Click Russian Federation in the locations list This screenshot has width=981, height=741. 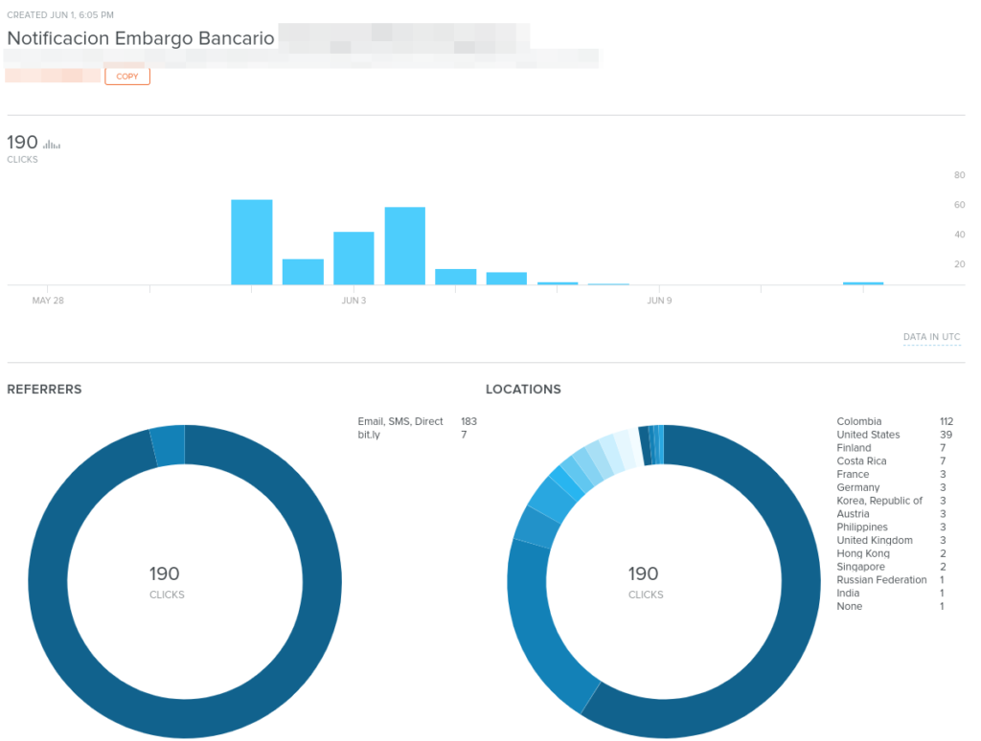click(x=881, y=580)
